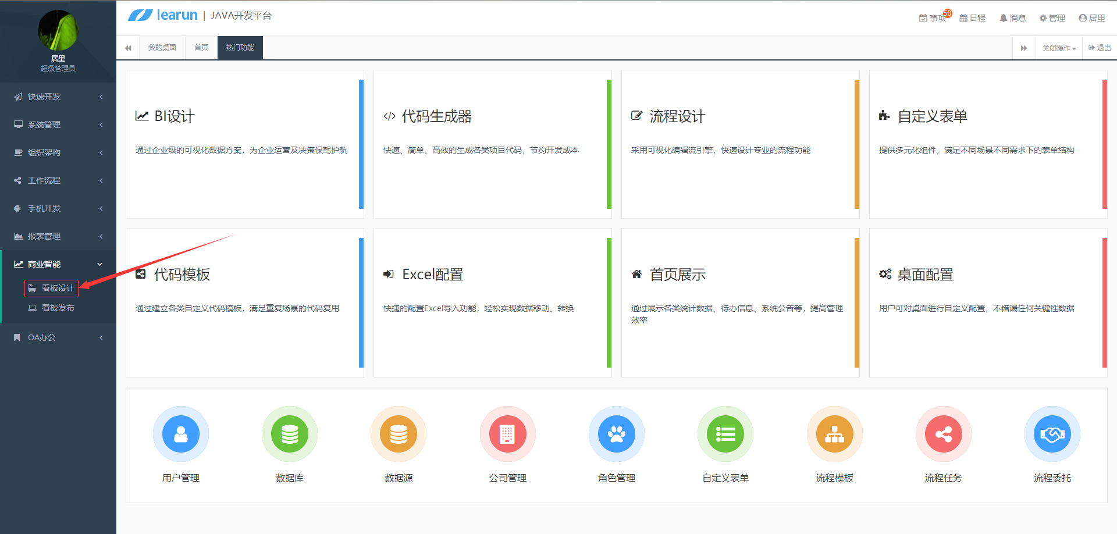Viewport: 1117px width, 534px height.
Task: Click the 数据库 database icon
Action: (289, 434)
